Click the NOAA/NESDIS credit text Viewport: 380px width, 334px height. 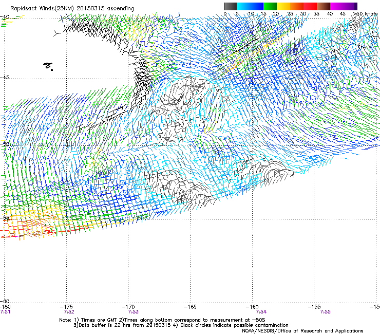pyautogui.click(x=302, y=331)
